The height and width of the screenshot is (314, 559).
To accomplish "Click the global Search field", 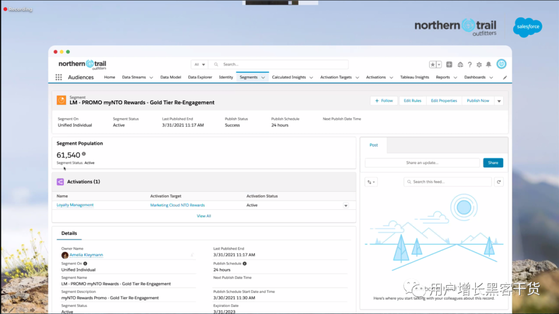I will tap(278, 65).
